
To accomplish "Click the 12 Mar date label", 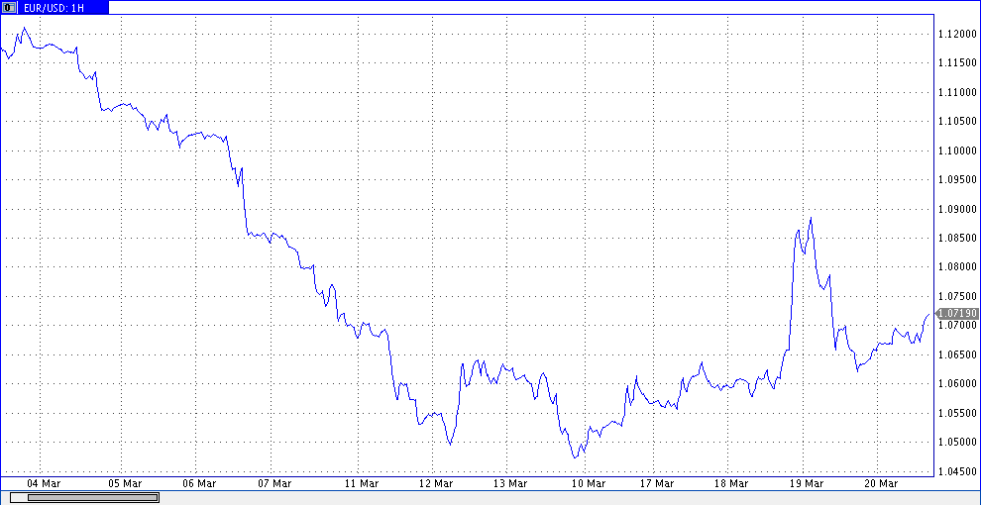I will [435, 484].
